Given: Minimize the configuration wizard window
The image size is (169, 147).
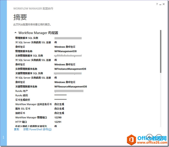Looking at the screenshot, I should (x=160, y=4).
